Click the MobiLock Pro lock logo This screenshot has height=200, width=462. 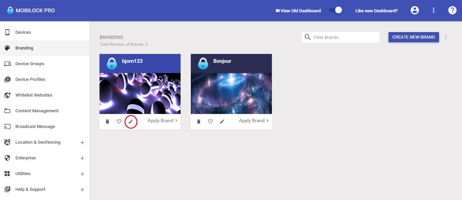tap(10, 10)
